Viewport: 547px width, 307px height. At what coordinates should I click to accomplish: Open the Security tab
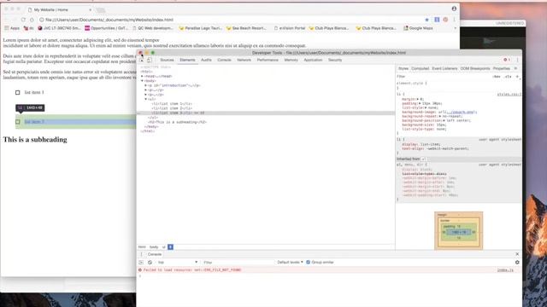pos(335,60)
